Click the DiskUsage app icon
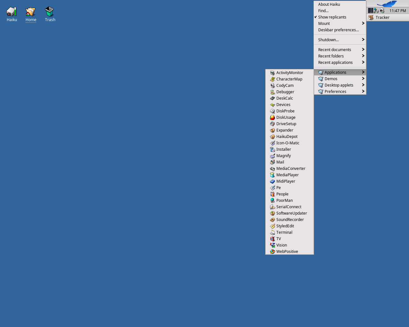This screenshot has height=327, width=409. [273, 118]
